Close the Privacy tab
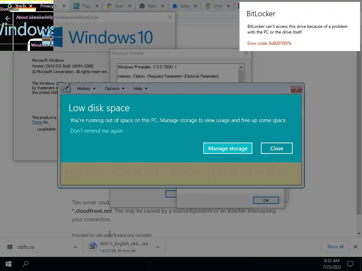The image size is (362, 271). click(64, 6)
